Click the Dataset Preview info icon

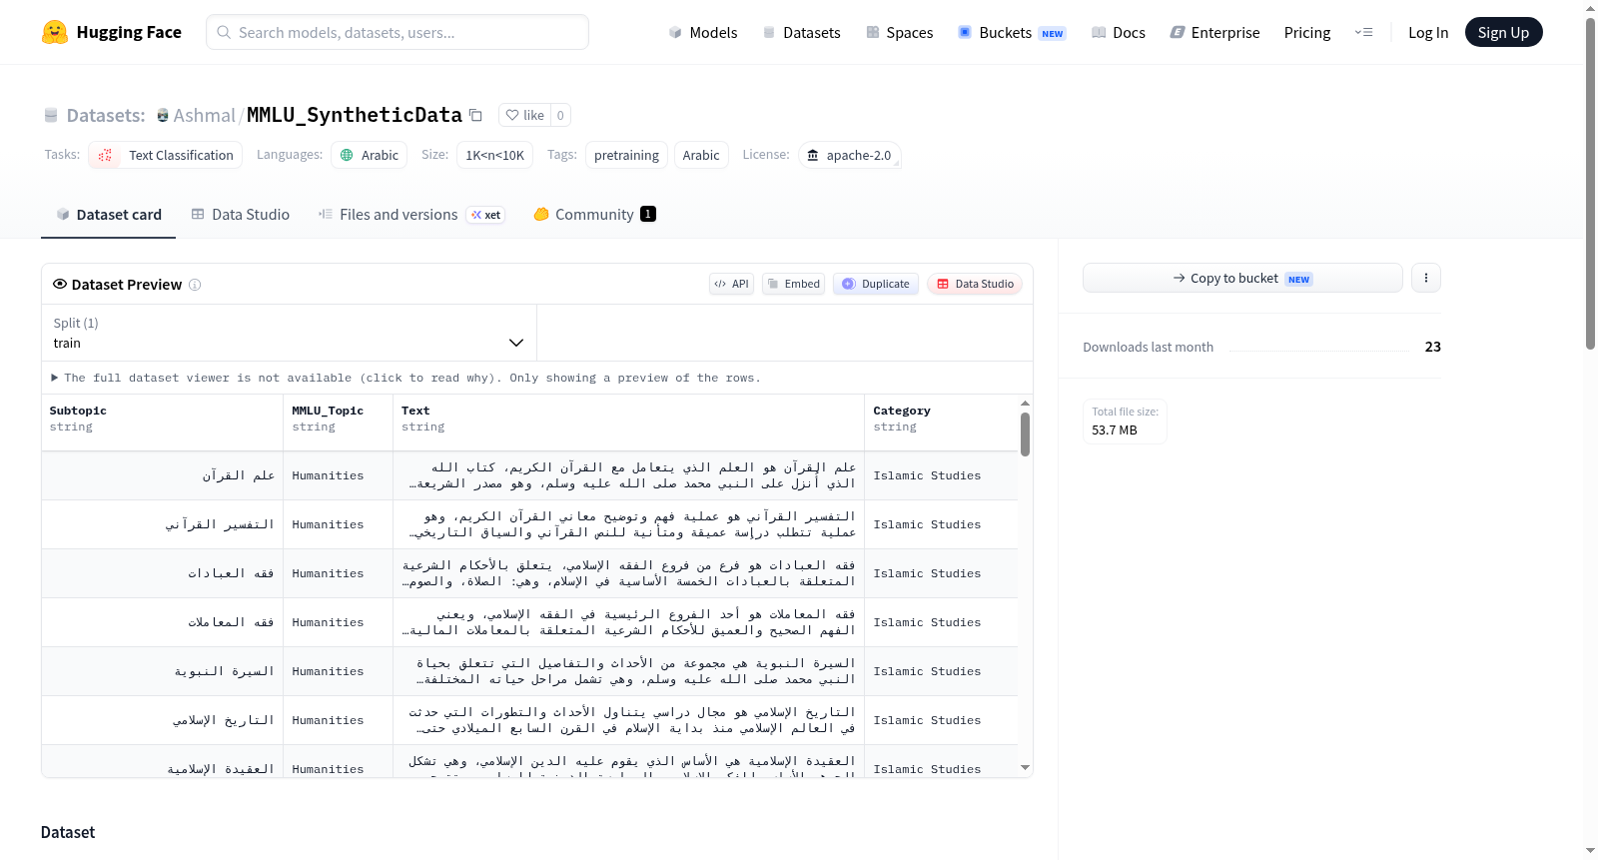tap(195, 285)
